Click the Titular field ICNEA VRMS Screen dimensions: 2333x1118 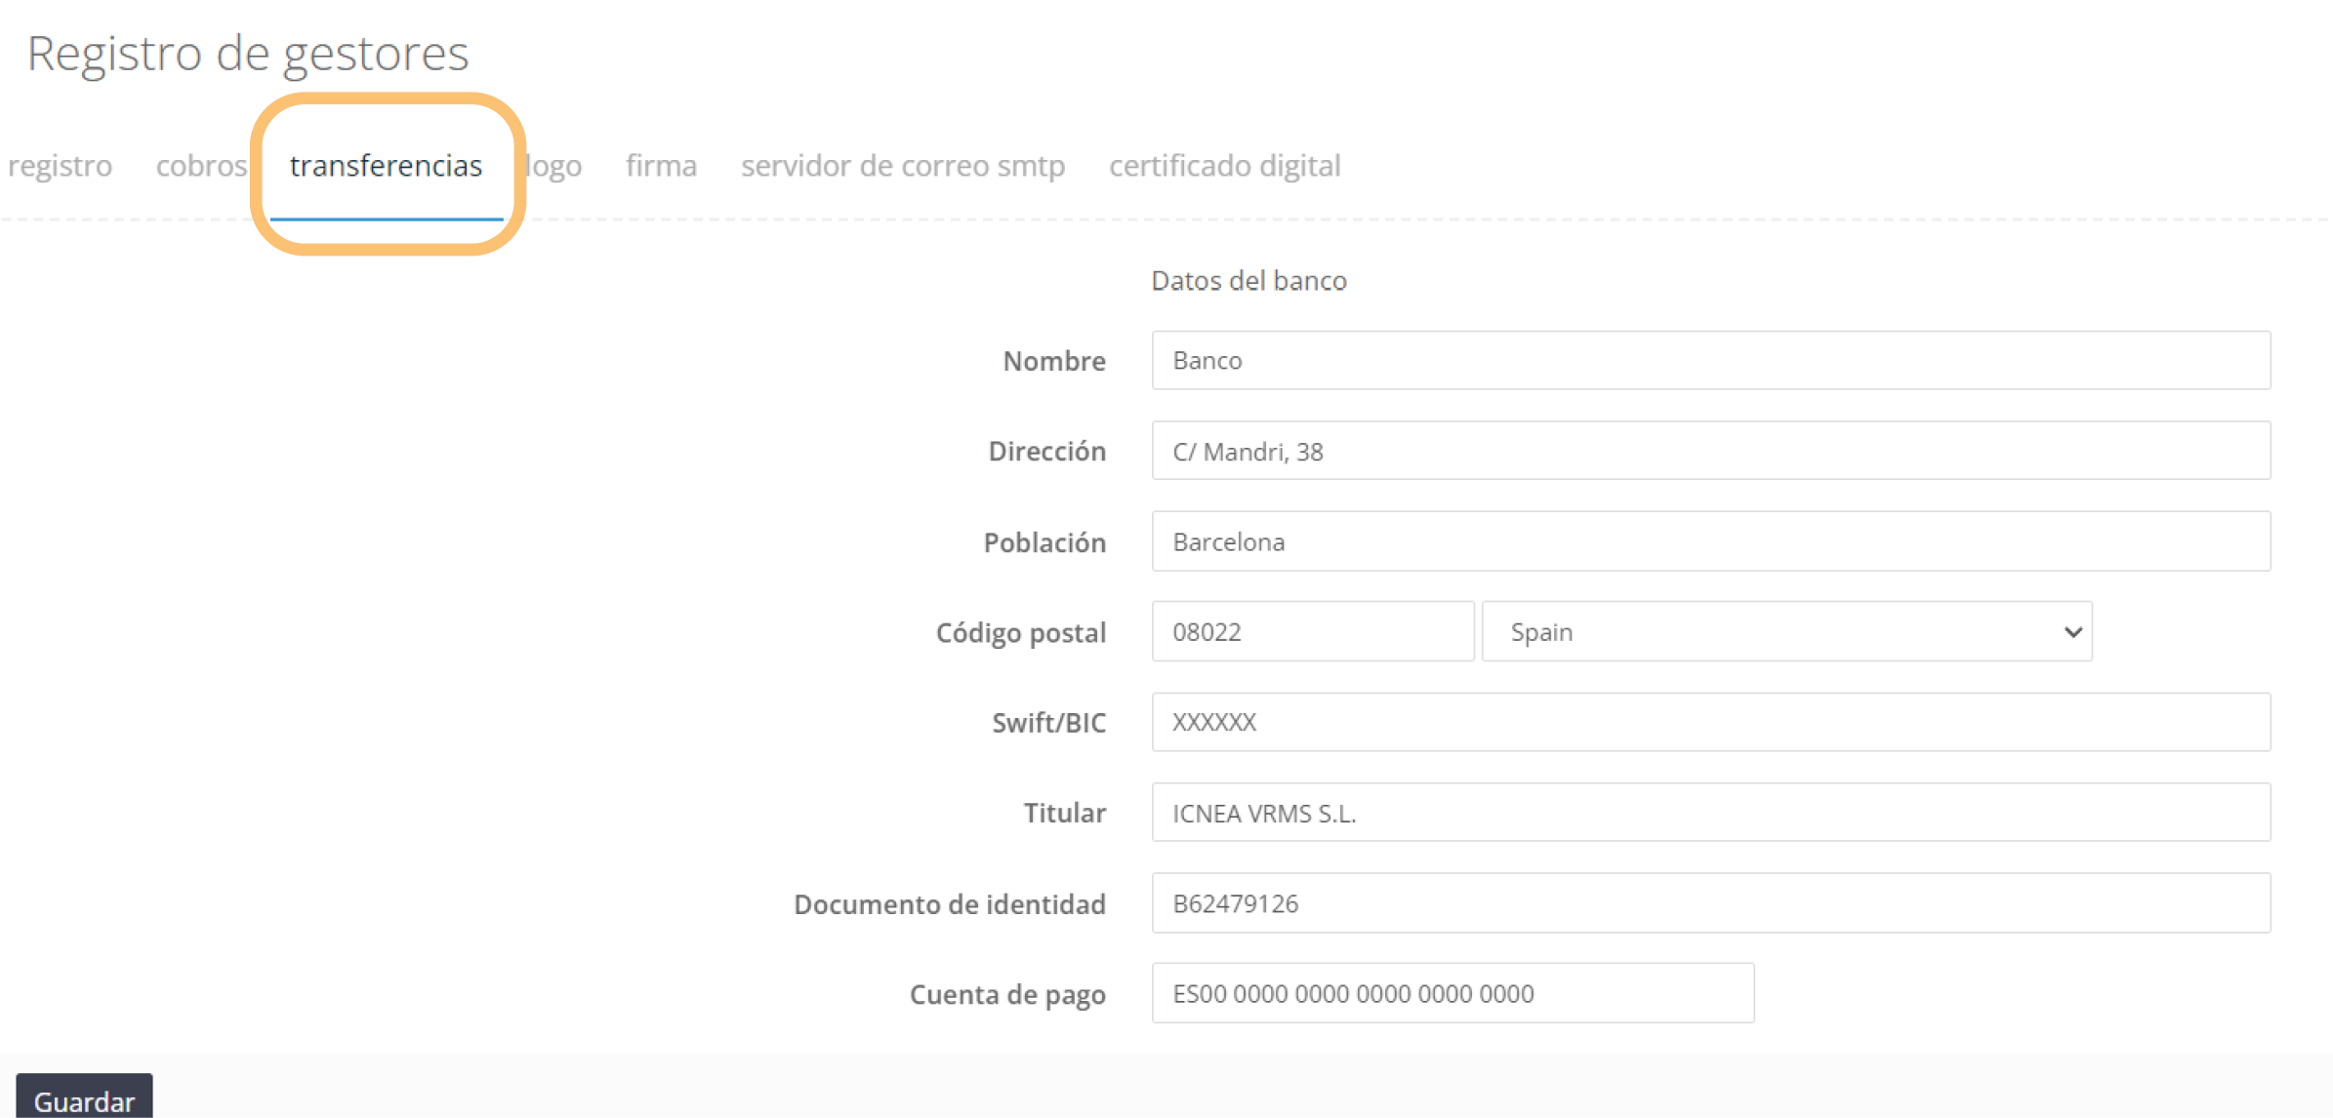click(1710, 813)
